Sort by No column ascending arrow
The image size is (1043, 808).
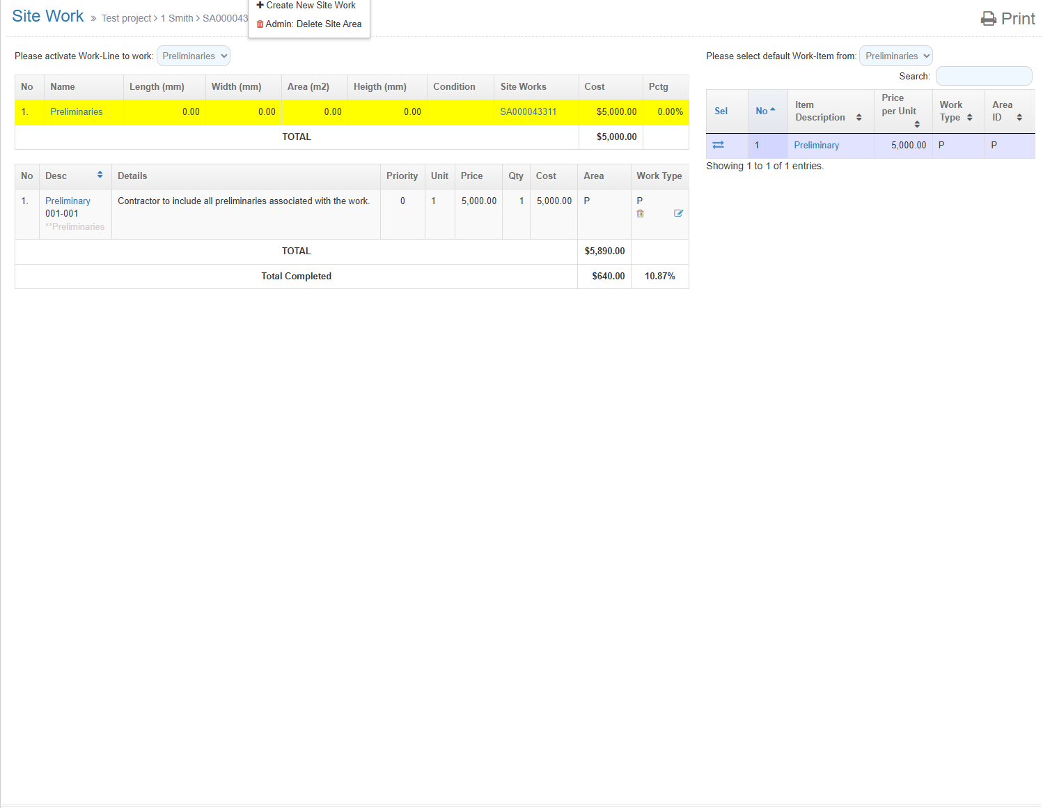pyautogui.click(x=772, y=110)
